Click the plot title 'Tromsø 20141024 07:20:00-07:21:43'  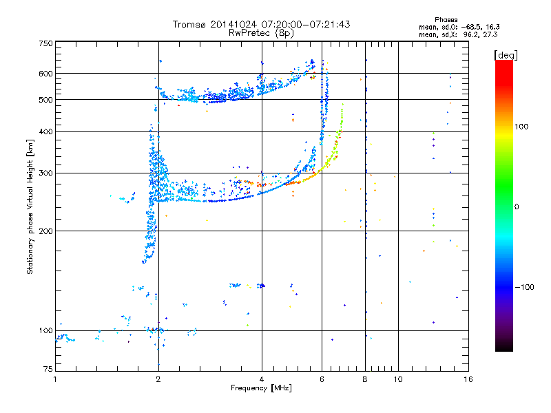pyautogui.click(x=261, y=24)
